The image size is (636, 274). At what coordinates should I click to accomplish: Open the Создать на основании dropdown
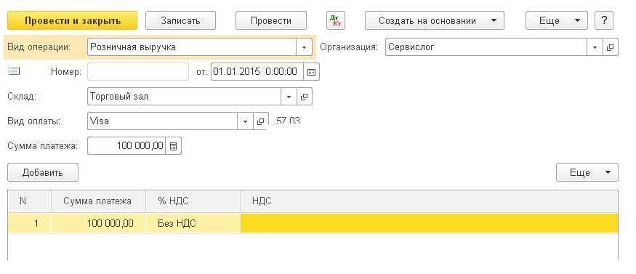435,20
